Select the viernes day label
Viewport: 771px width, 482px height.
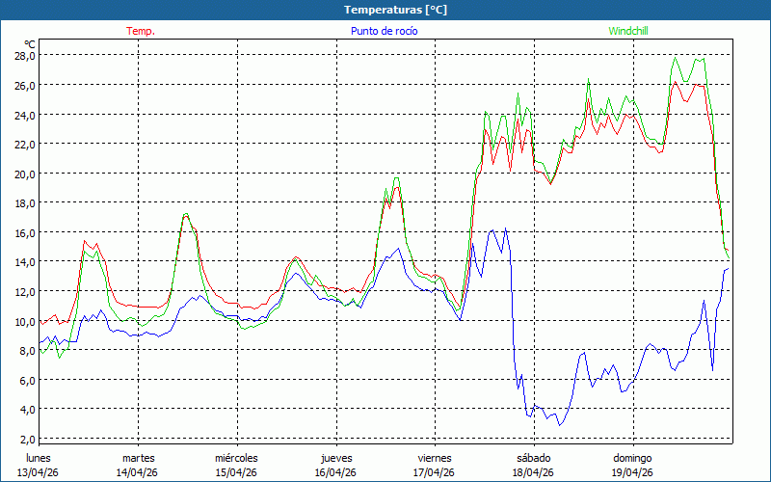tap(435, 458)
